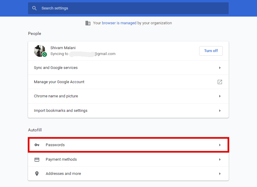Viewport: 257px width, 187px height.
Task: Open Manage your Google Account external link icon
Action: [x=220, y=82]
